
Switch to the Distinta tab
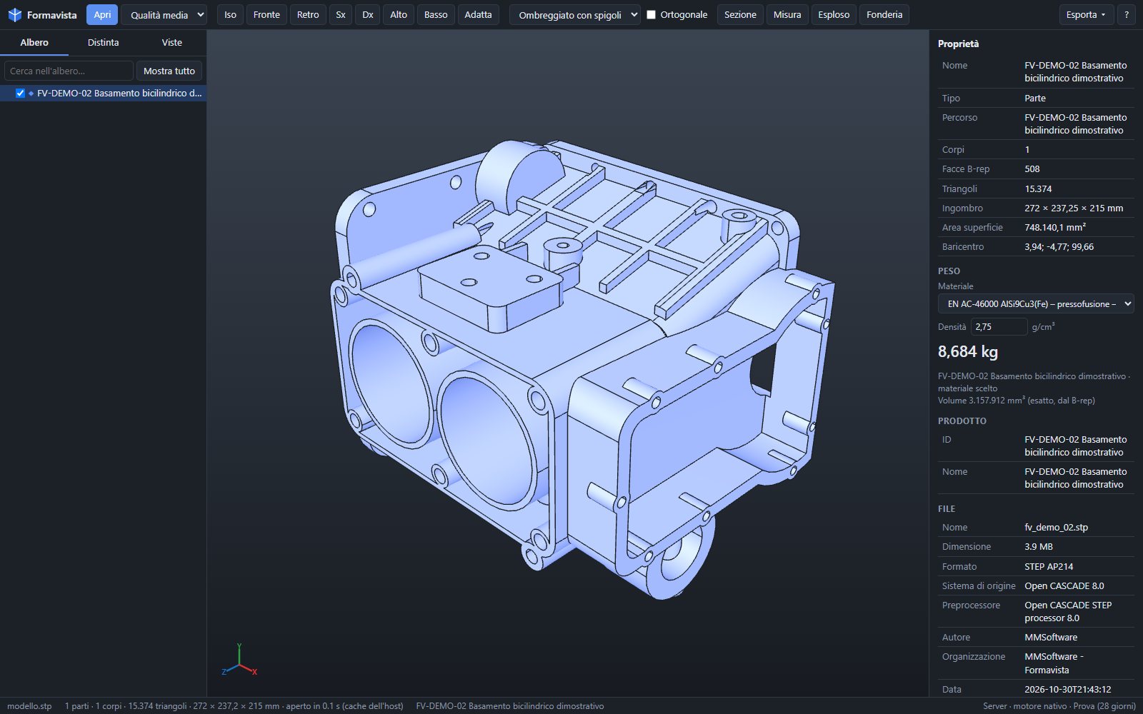point(103,43)
